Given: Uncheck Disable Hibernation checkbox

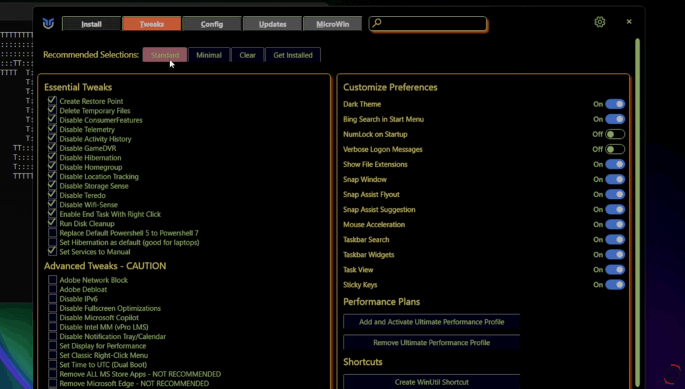Looking at the screenshot, I should 52,157.
